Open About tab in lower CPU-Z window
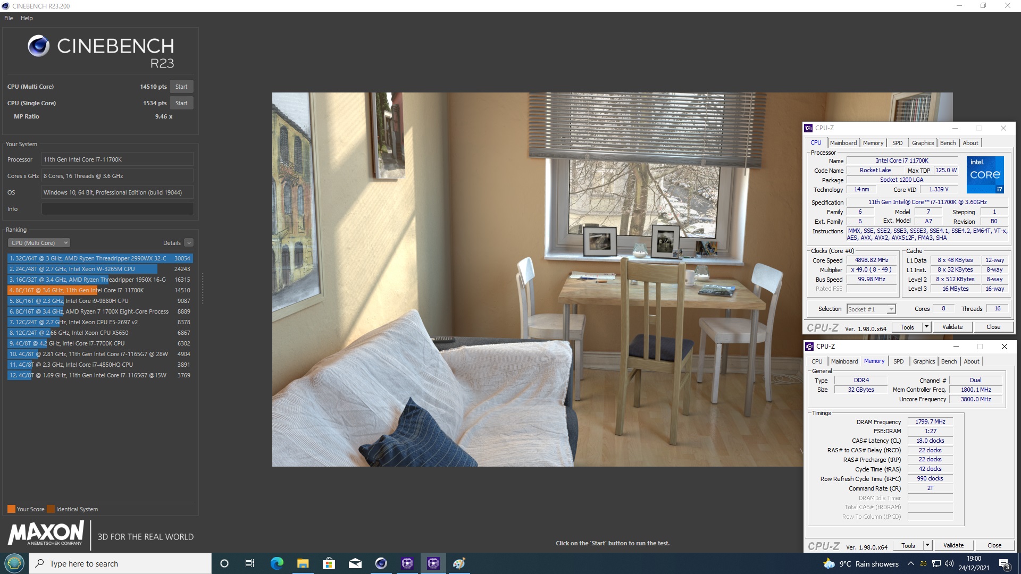The width and height of the screenshot is (1021, 574). (x=972, y=361)
